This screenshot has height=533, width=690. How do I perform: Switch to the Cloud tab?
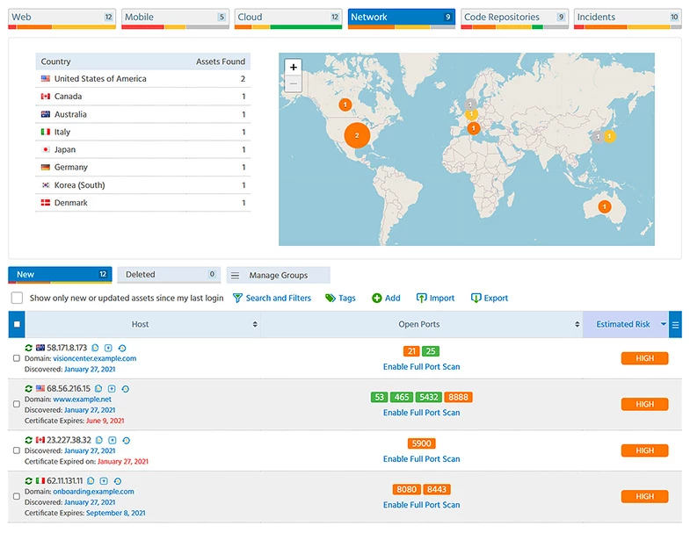point(288,18)
